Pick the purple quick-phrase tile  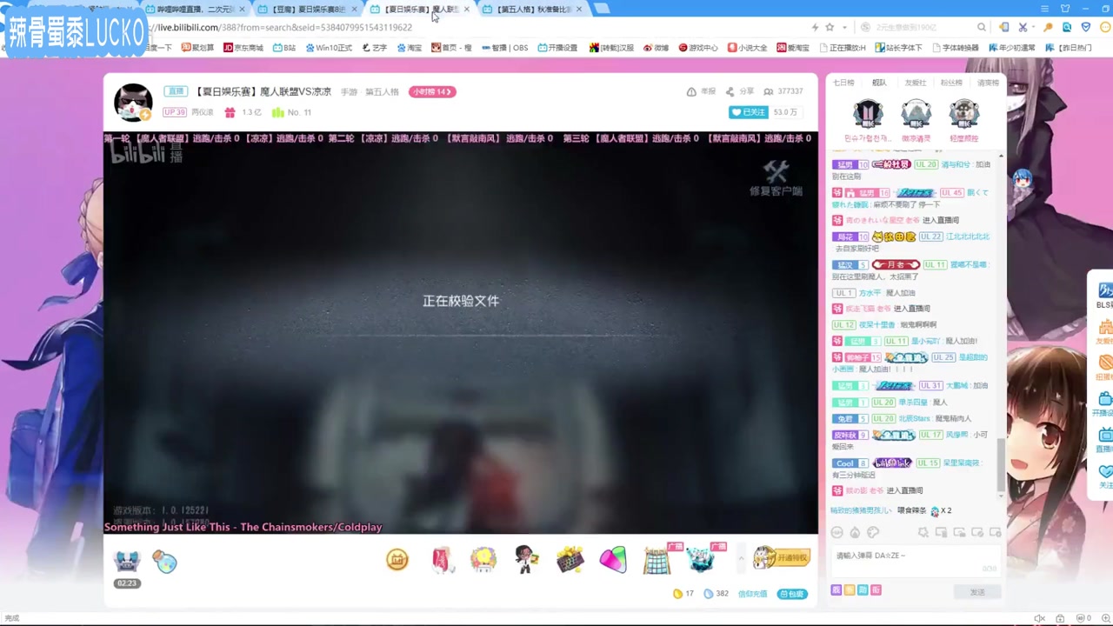click(836, 589)
